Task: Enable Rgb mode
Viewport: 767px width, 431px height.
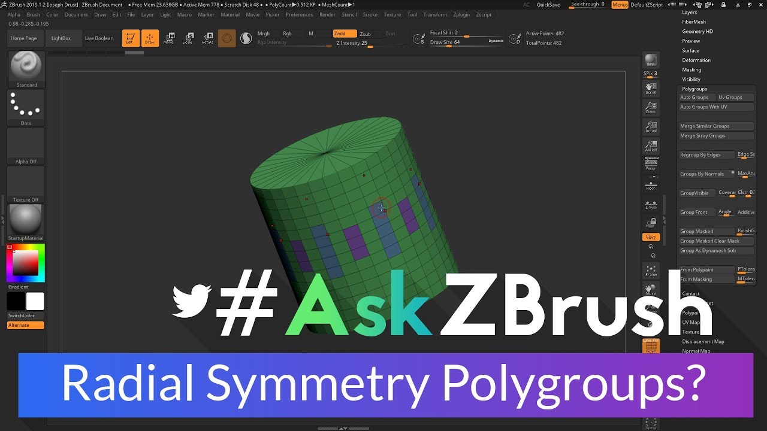Action: coord(287,34)
